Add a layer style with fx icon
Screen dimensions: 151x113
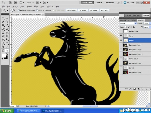130,89
